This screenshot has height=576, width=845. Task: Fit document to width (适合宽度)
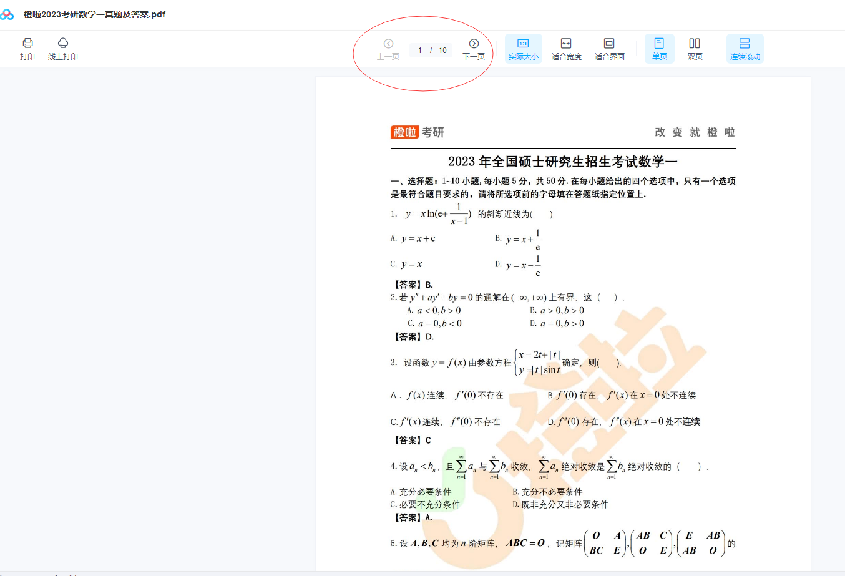click(x=566, y=49)
